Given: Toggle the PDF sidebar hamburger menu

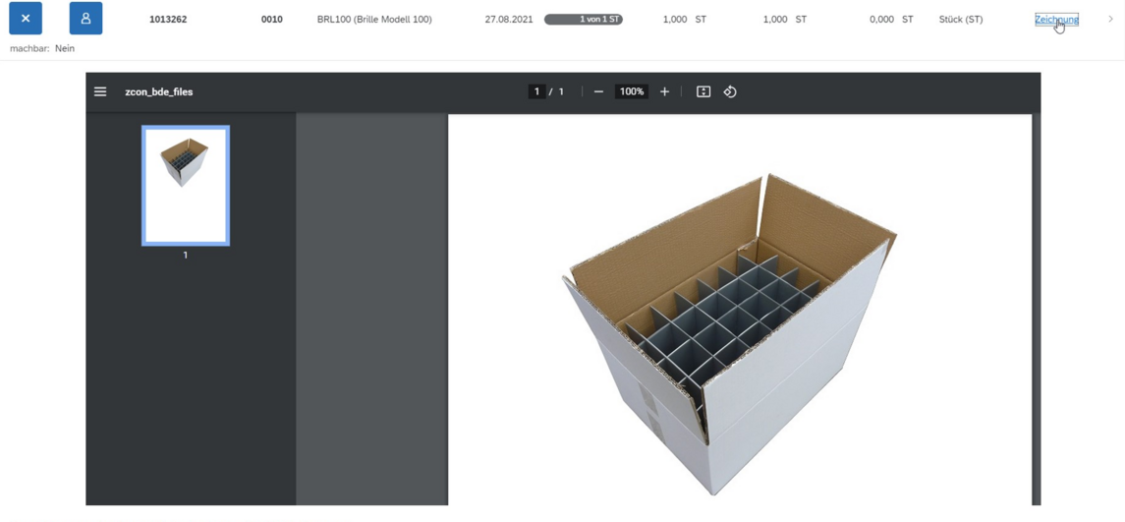Looking at the screenshot, I should tap(100, 91).
